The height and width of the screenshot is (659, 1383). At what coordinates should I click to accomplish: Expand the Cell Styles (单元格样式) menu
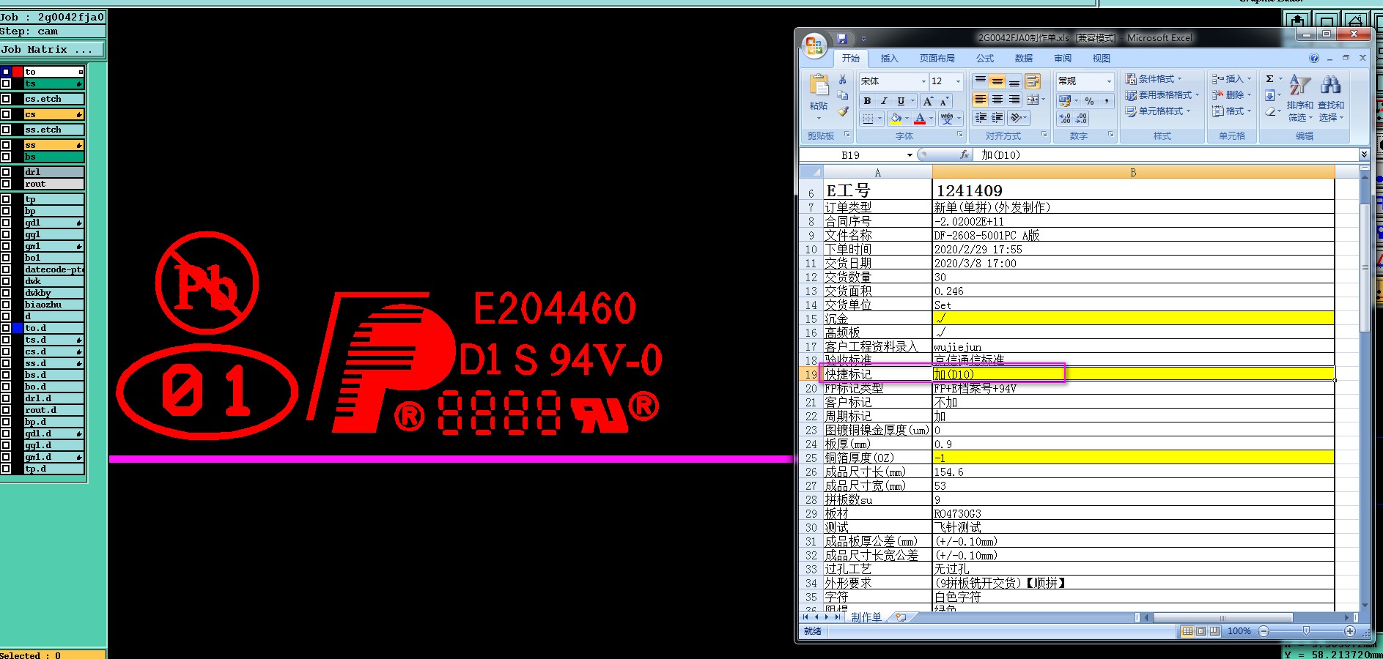[1159, 111]
